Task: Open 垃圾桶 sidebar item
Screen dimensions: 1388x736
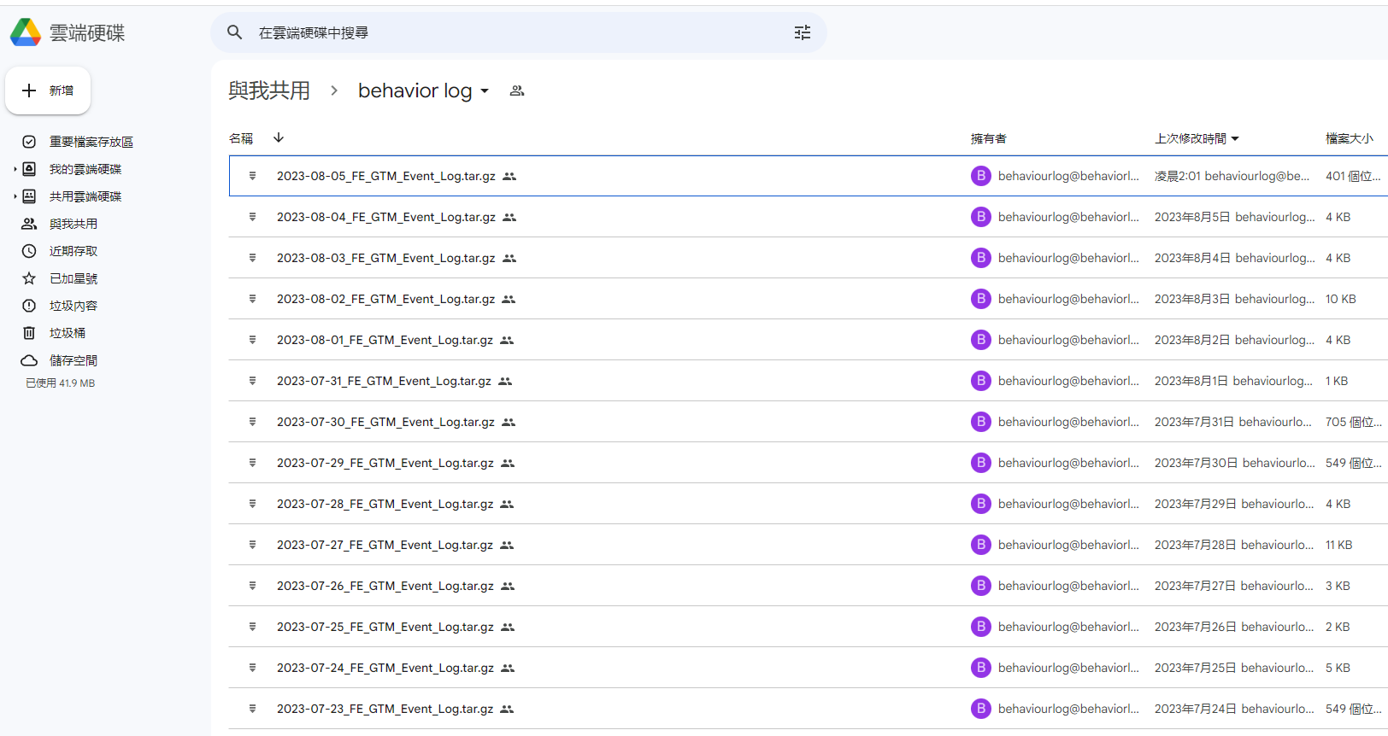Action: [x=68, y=333]
